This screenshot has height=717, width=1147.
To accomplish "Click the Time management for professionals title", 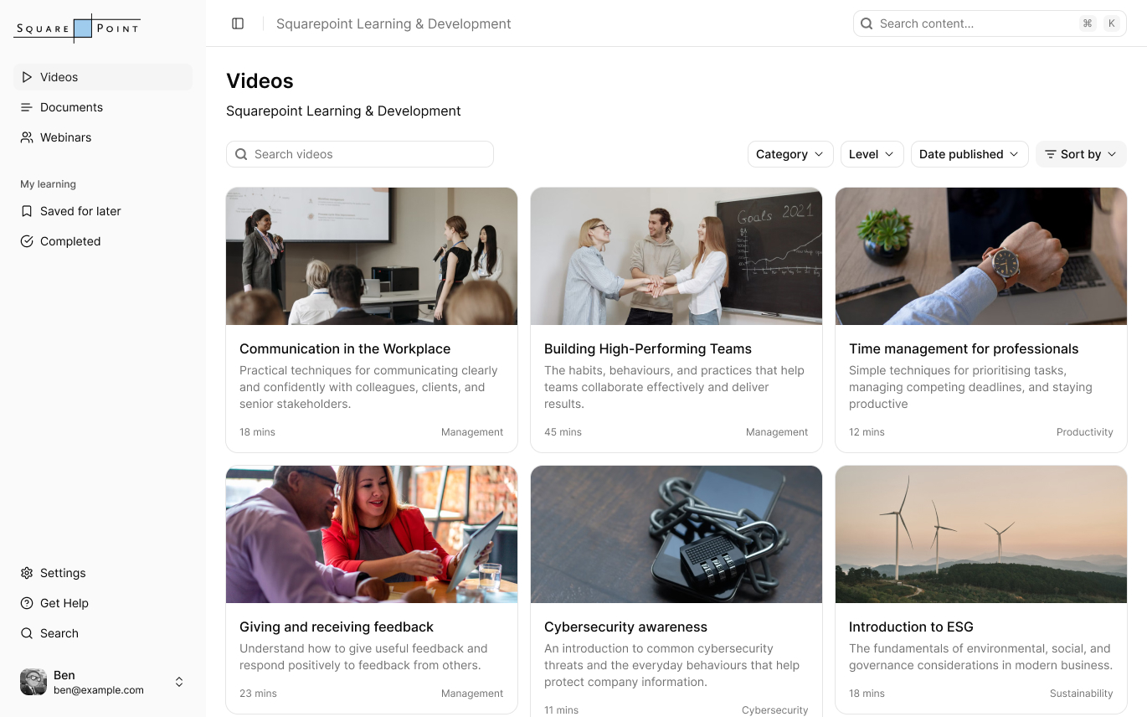I will [964, 348].
